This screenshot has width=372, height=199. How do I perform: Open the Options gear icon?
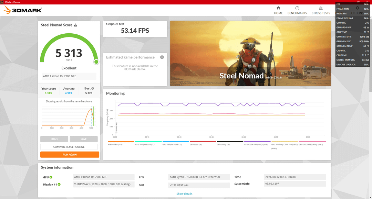click(x=357, y=8)
